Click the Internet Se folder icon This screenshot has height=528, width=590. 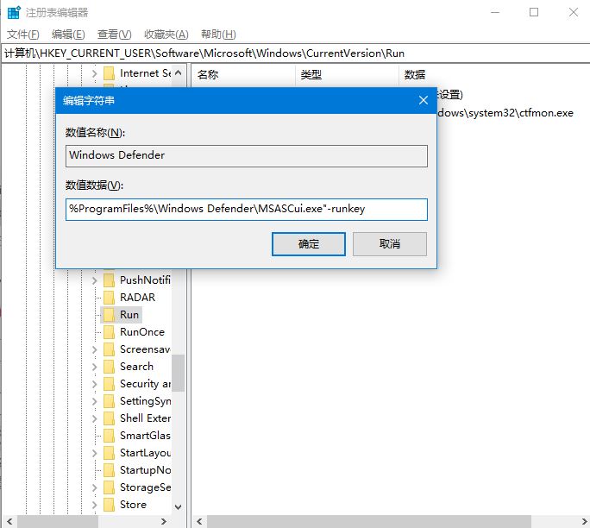tap(110, 73)
